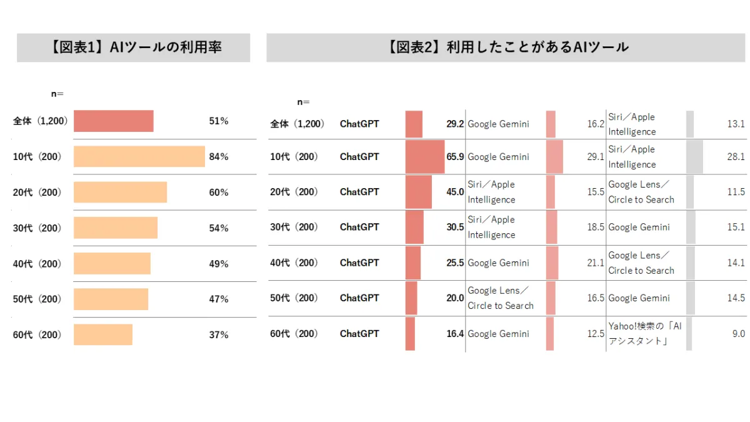Select the 20代 ChatGPT bar showing 45.0
This screenshot has height=422, width=750.
coord(418,192)
